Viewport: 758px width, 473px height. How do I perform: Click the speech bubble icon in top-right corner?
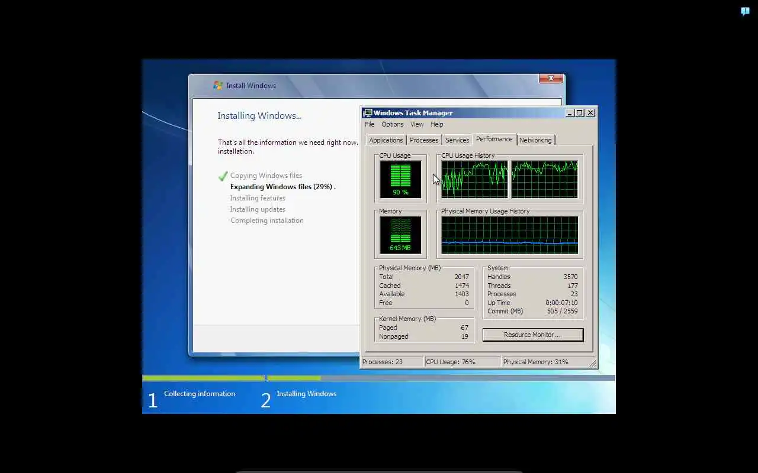tap(745, 11)
